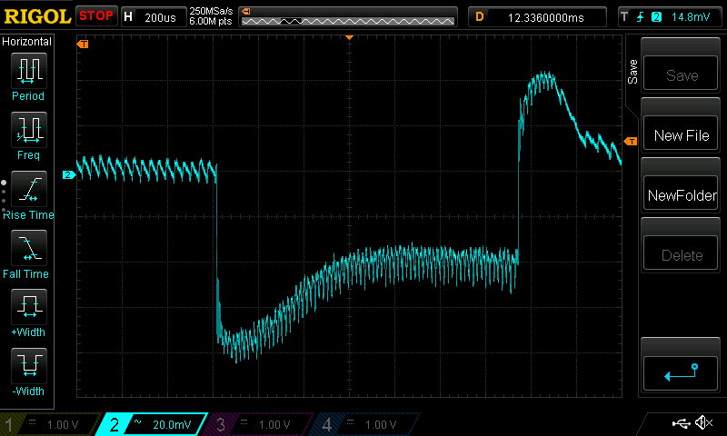Select channel 3 label 1.00 V
The height and width of the screenshot is (436, 727).
[274, 424]
